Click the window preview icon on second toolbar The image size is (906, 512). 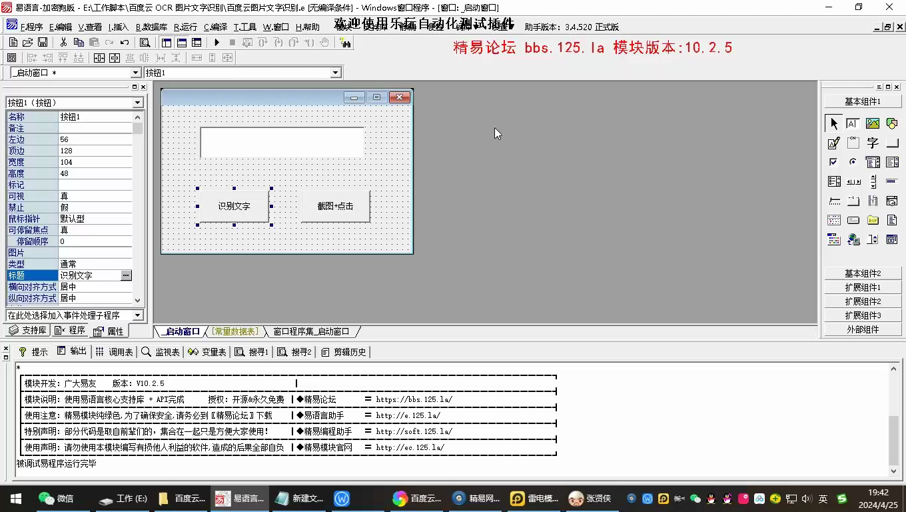point(11,58)
